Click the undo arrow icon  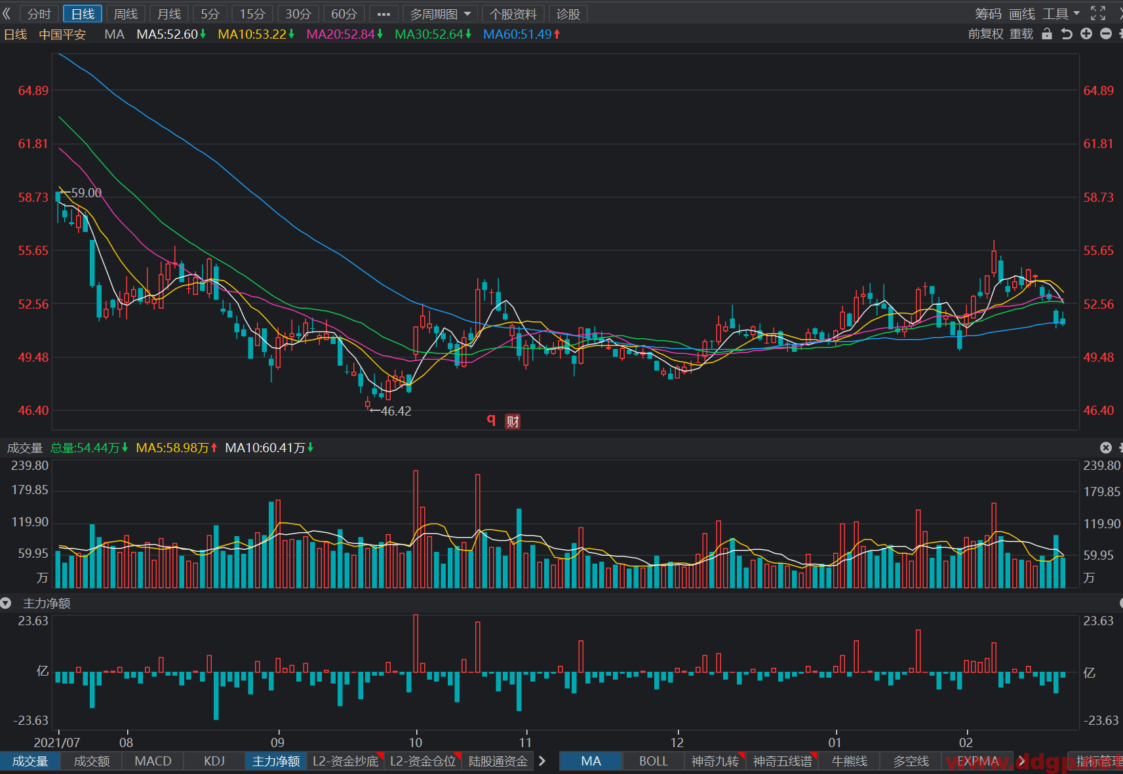(x=1067, y=34)
